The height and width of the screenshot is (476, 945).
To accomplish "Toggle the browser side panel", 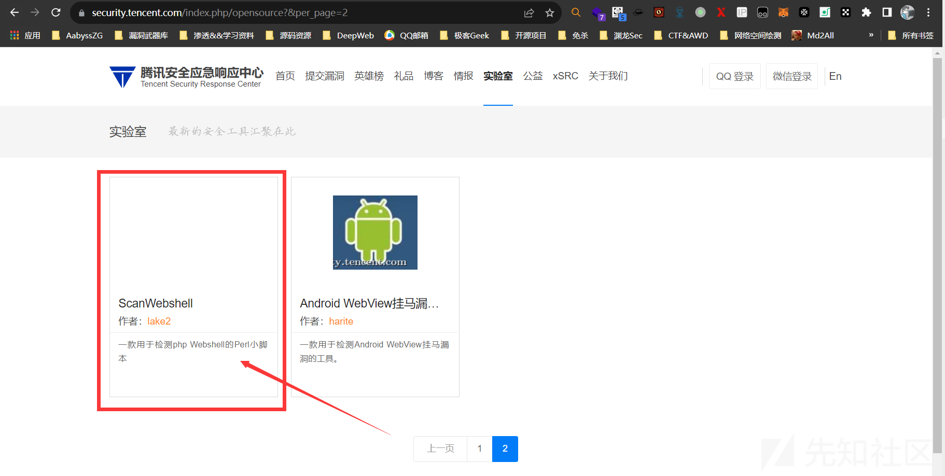I will pyautogui.click(x=887, y=12).
